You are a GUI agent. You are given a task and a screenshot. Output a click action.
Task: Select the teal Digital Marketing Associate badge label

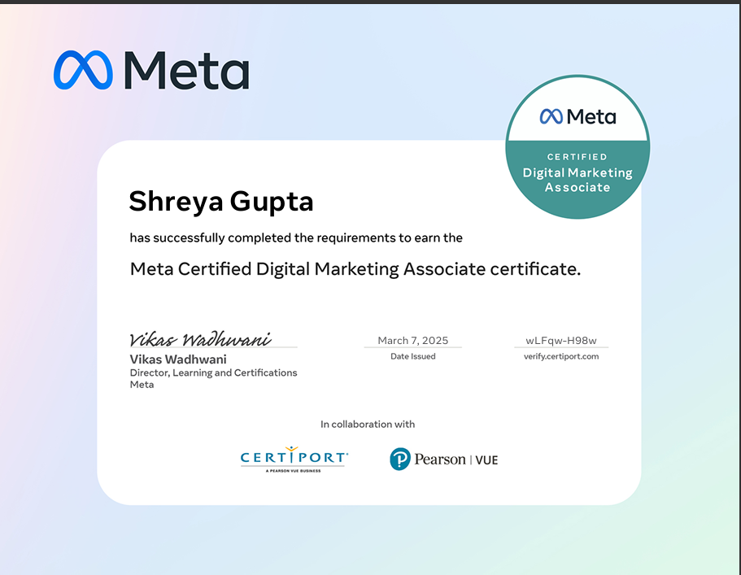(x=578, y=180)
